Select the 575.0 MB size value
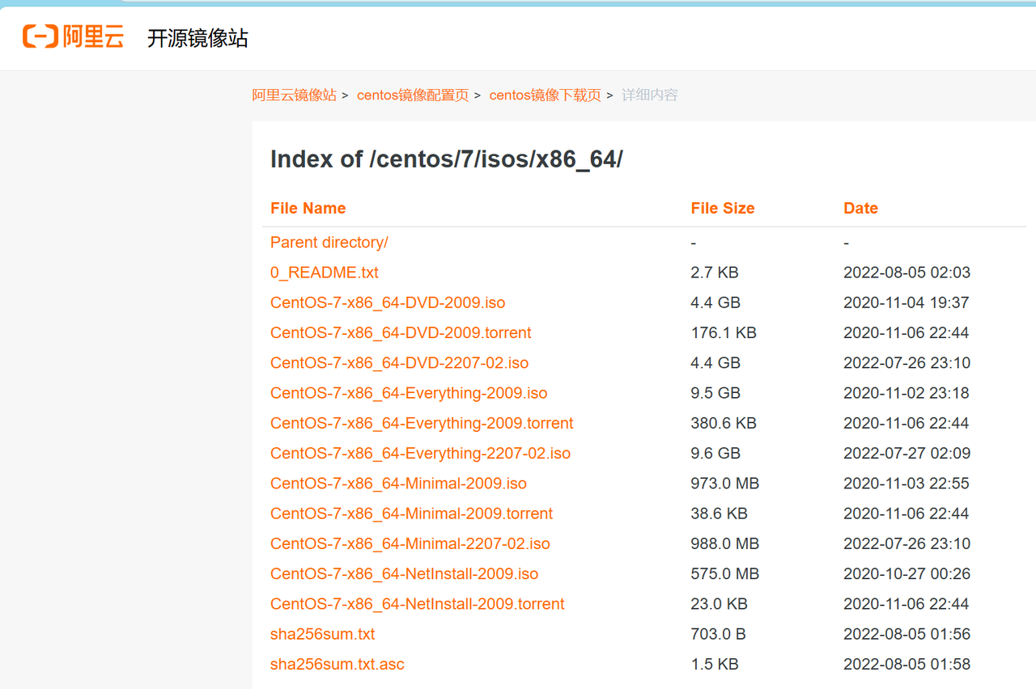Viewport: 1036px width, 689px height. pyautogui.click(x=725, y=573)
